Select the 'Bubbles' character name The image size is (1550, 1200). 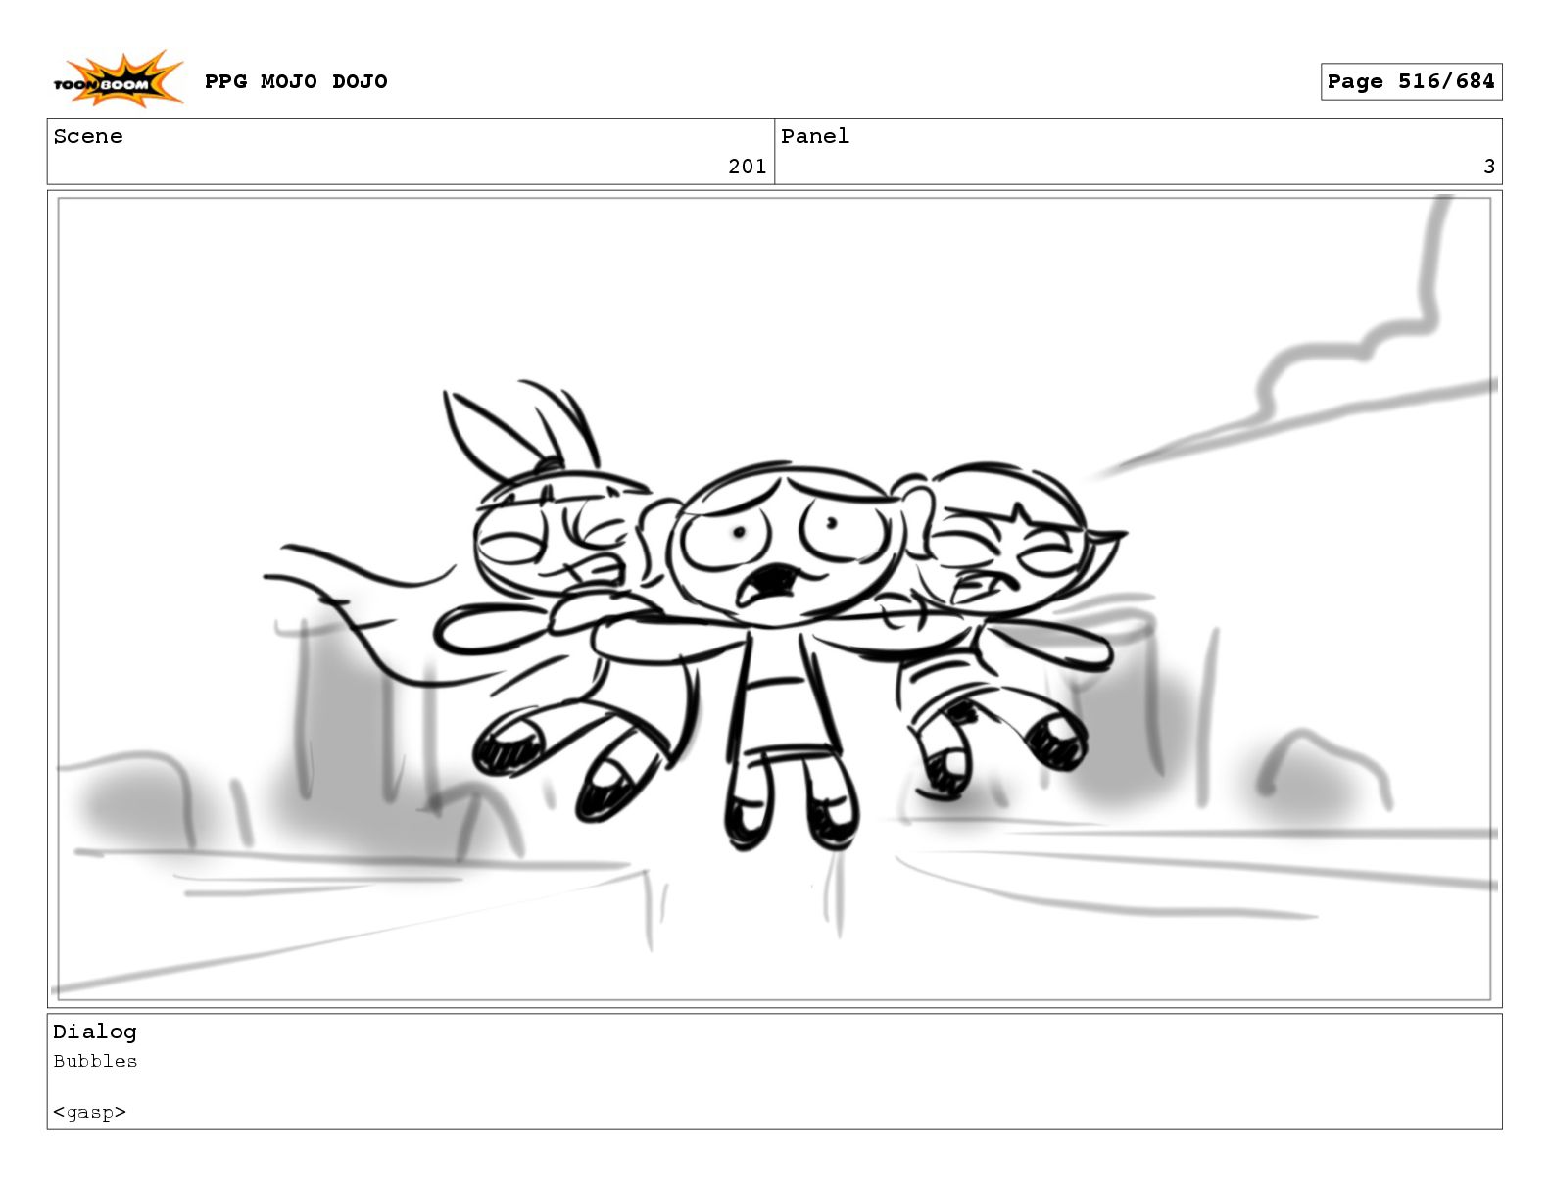[x=95, y=1061]
